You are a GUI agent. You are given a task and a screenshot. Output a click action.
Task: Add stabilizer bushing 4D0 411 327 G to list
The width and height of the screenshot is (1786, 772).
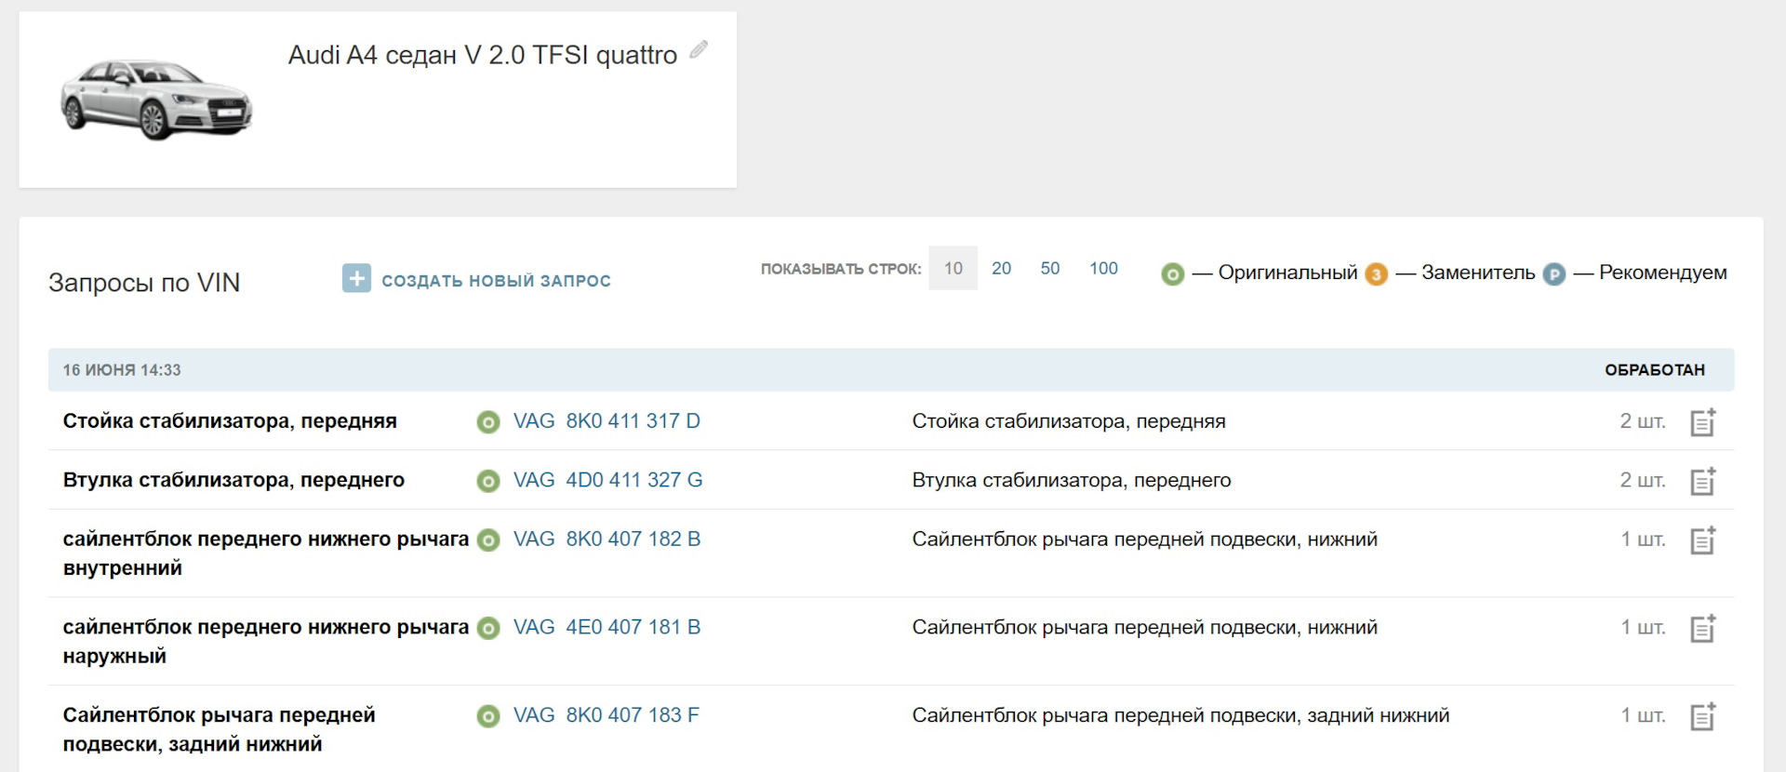click(x=1702, y=481)
